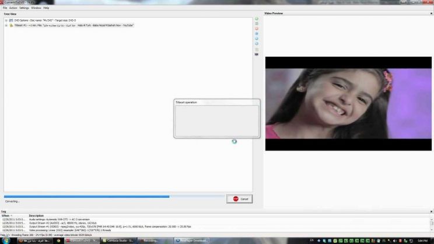Click the dark bottom icon in side toolbar
Screen dimensions: 434x244
[x=257, y=54]
